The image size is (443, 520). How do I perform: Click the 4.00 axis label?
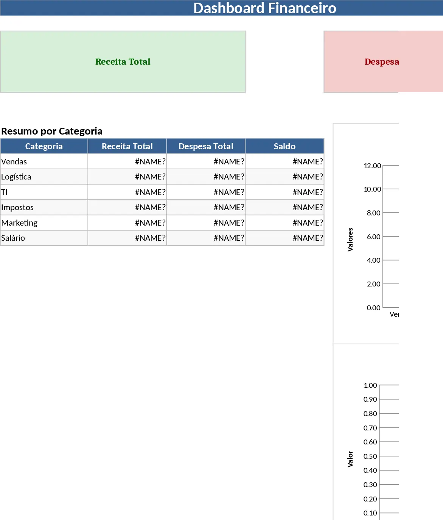[373, 260]
